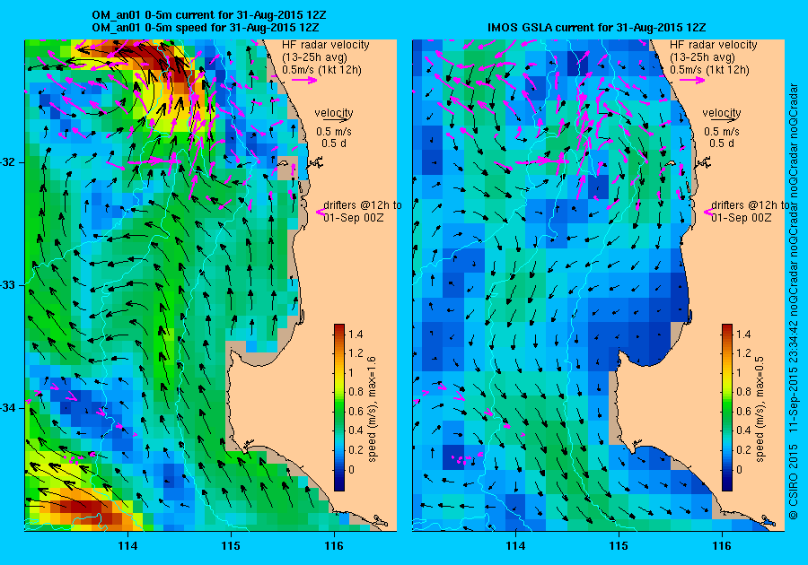Screen dimensions: 808x565
Task: Select title 'OM_an01 0-5m current for 31-Aug-2015 12Z'
Action: coord(208,15)
